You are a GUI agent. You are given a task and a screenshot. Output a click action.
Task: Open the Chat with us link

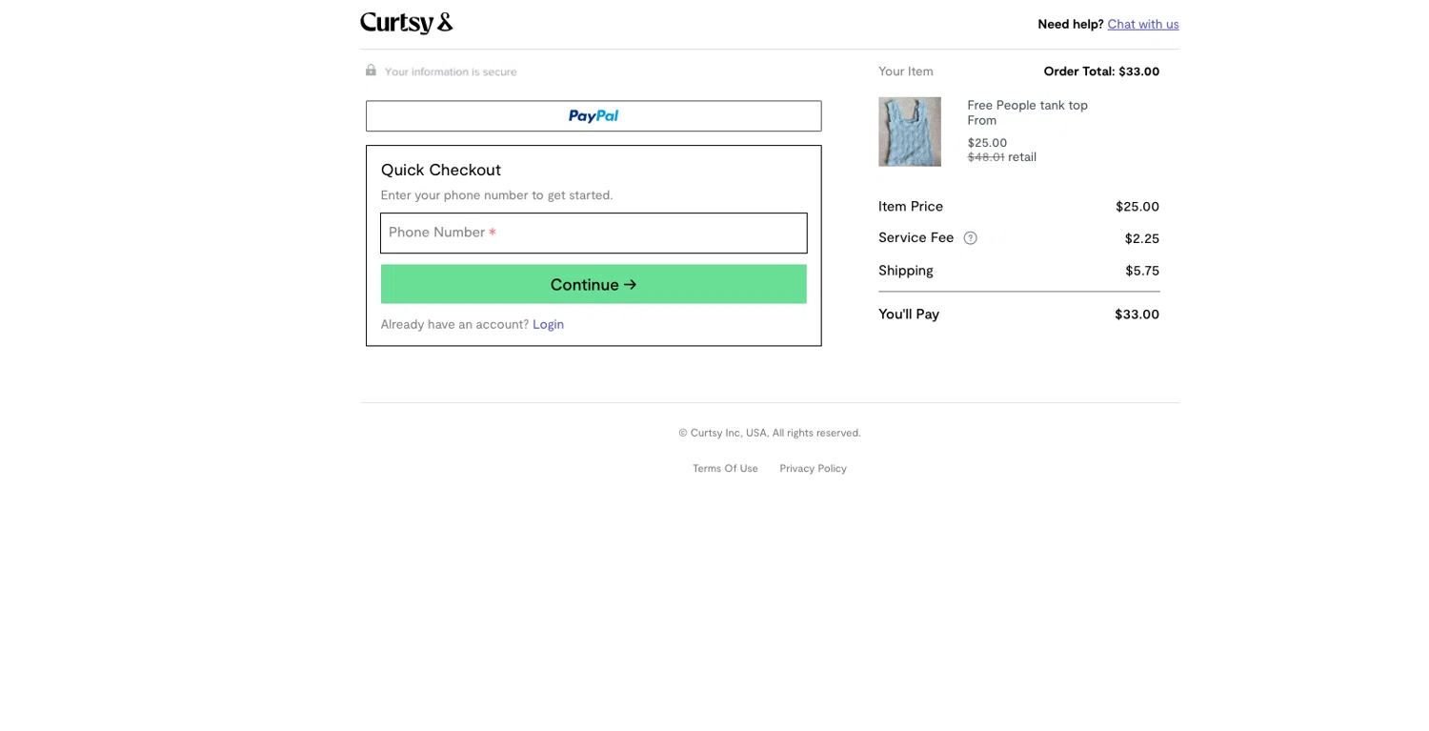[1143, 24]
